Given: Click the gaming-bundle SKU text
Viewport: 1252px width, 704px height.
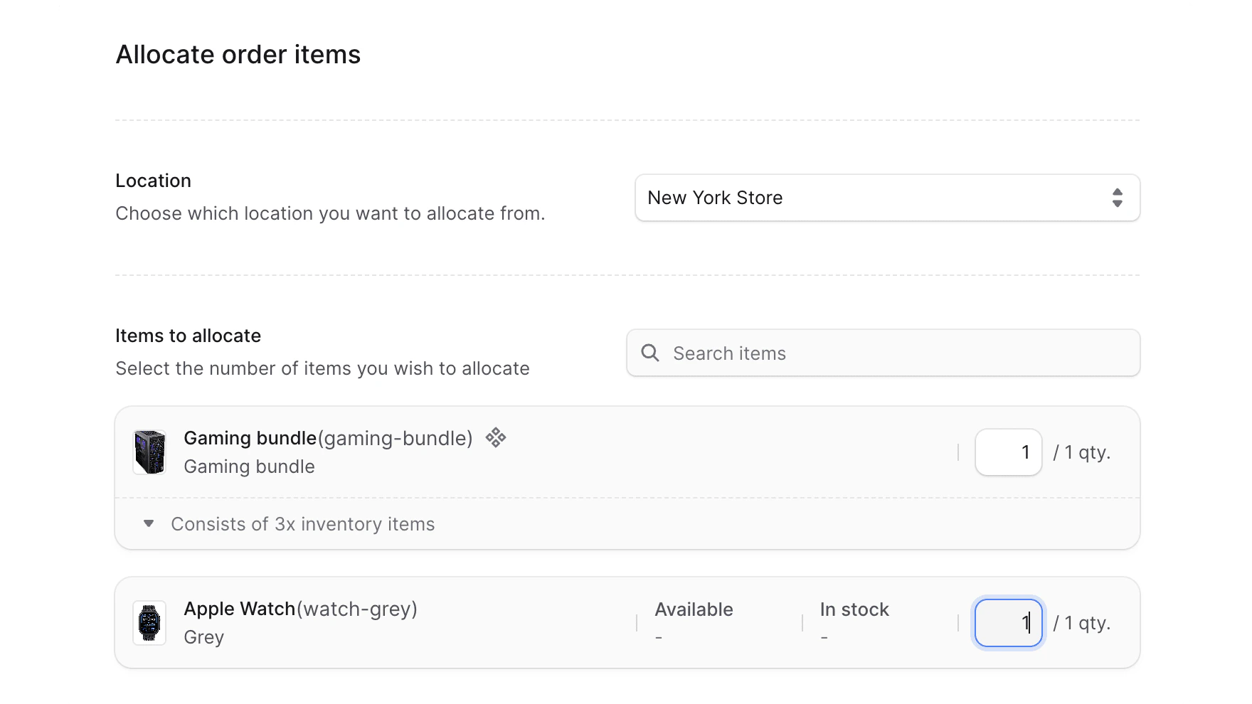Looking at the screenshot, I should click(396, 438).
